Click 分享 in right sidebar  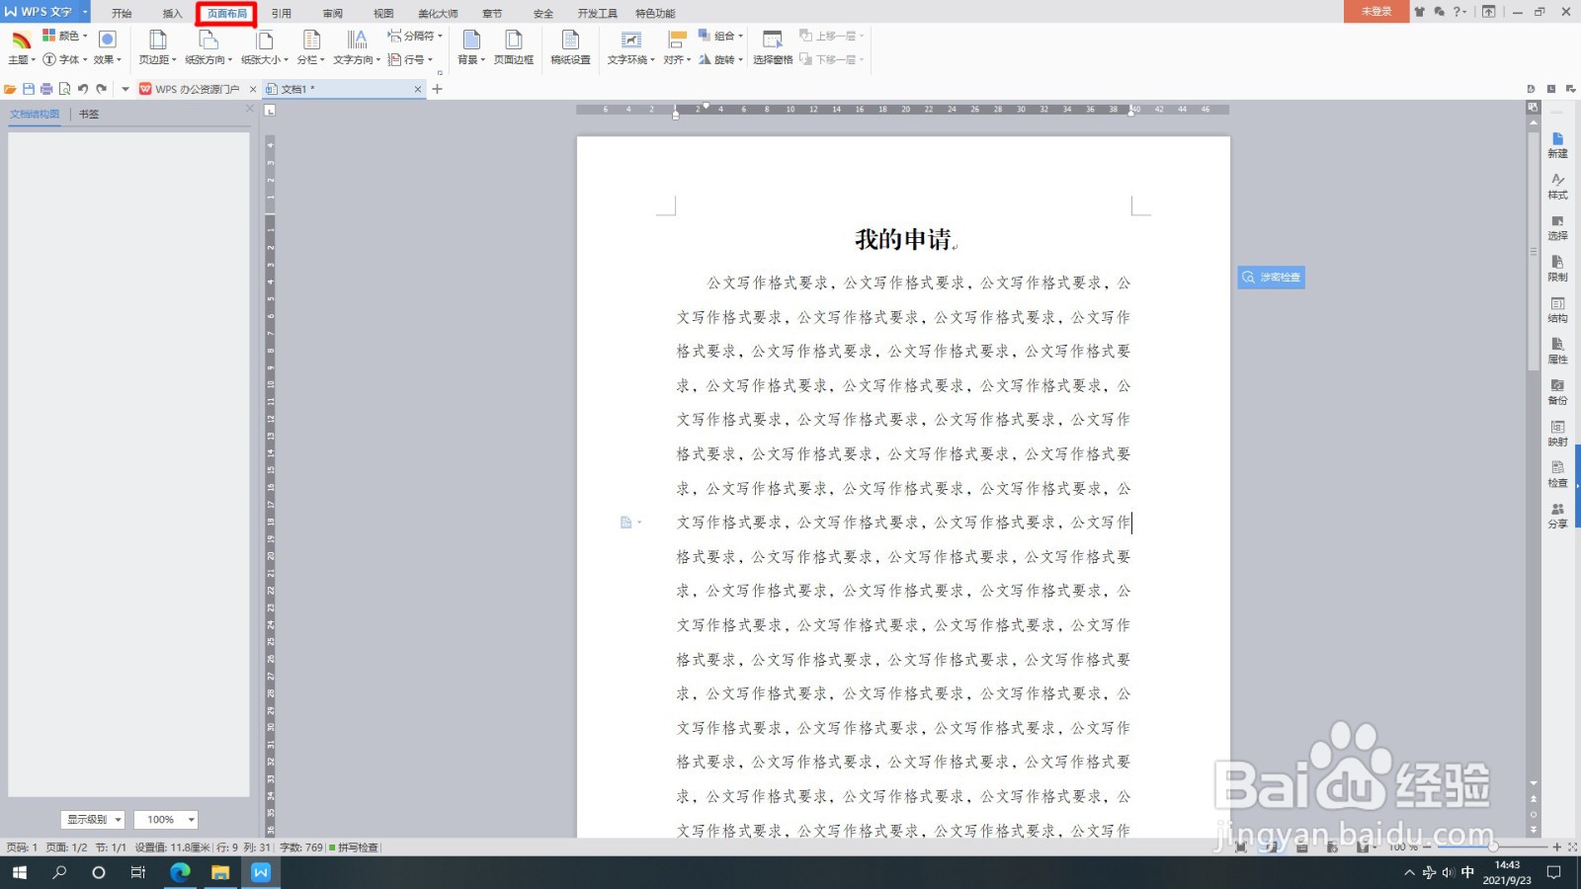tap(1557, 516)
